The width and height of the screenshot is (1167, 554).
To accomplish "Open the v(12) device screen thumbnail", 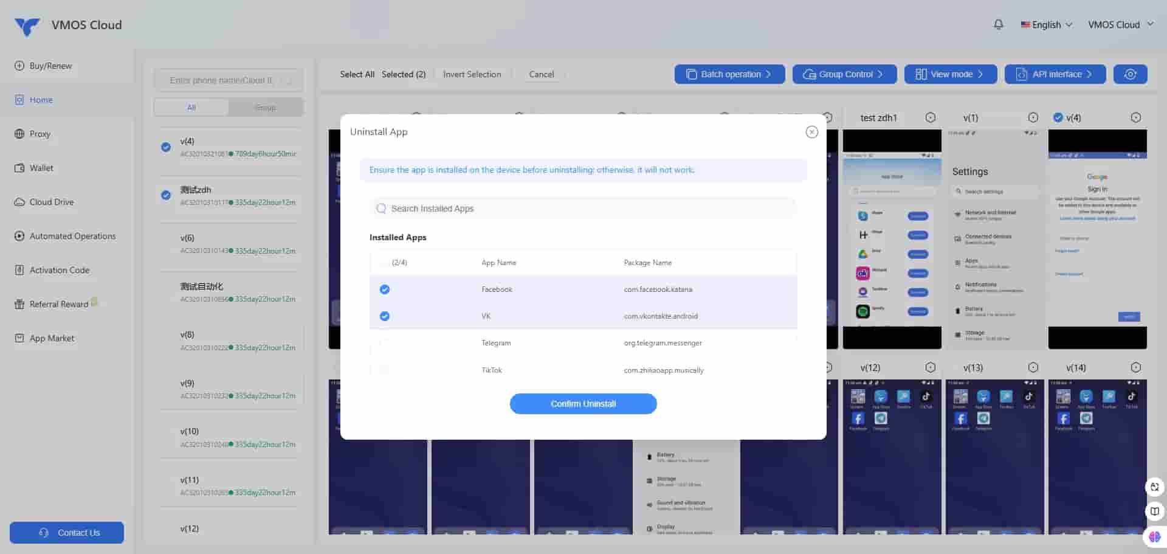I will click(891, 456).
